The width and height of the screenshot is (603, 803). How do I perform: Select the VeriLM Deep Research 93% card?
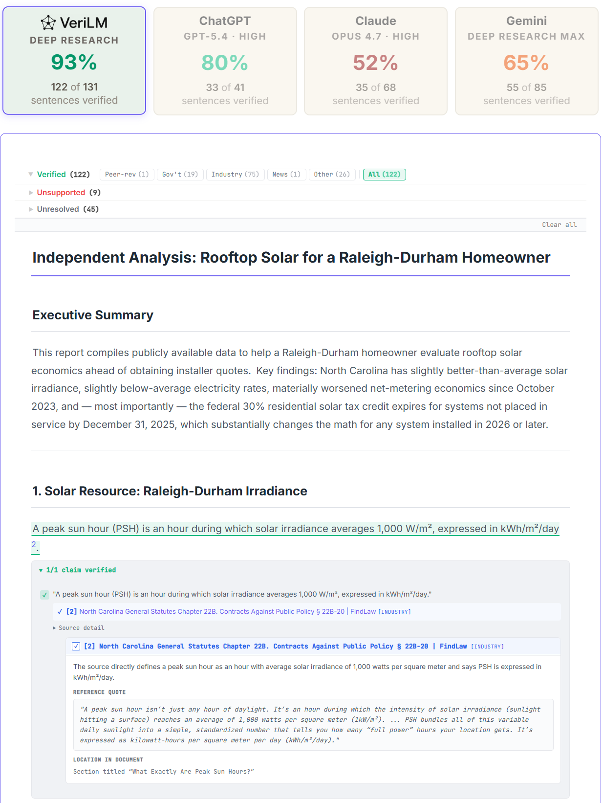pos(74,61)
